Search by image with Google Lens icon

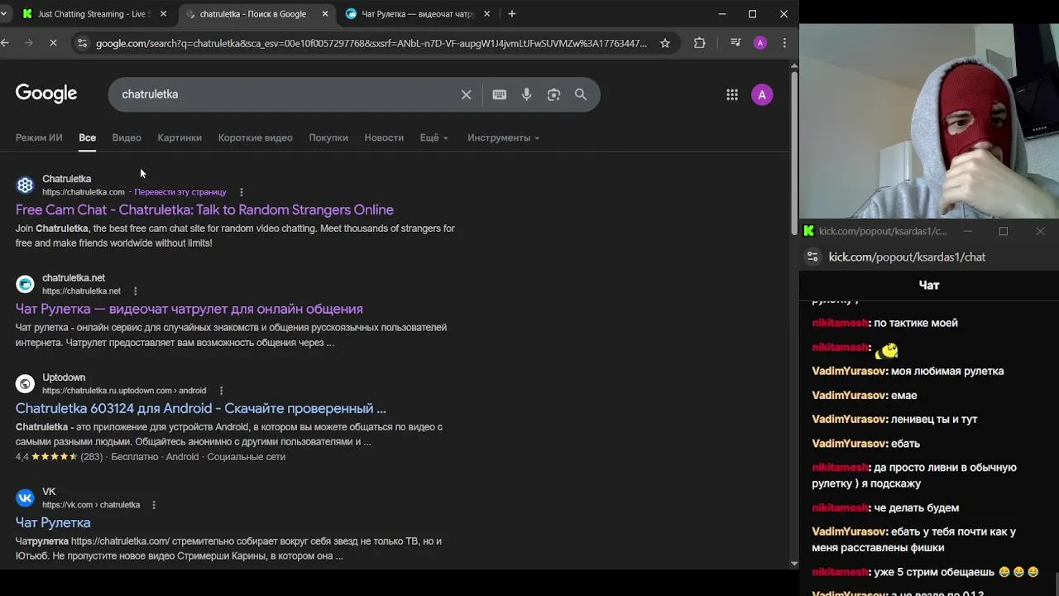coord(553,94)
